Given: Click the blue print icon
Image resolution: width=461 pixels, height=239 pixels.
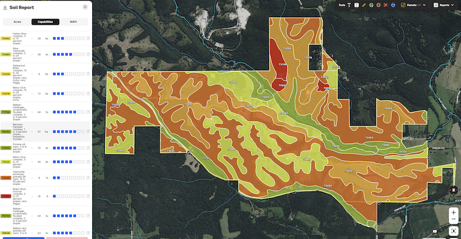Looking at the screenshot, I should (x=393, y=5).
